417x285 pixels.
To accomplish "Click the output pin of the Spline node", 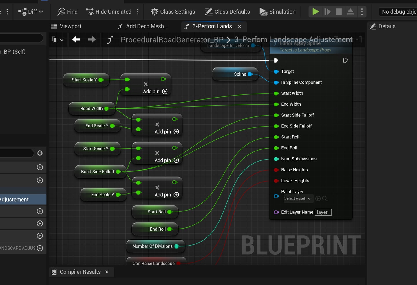I will point(250,74).
